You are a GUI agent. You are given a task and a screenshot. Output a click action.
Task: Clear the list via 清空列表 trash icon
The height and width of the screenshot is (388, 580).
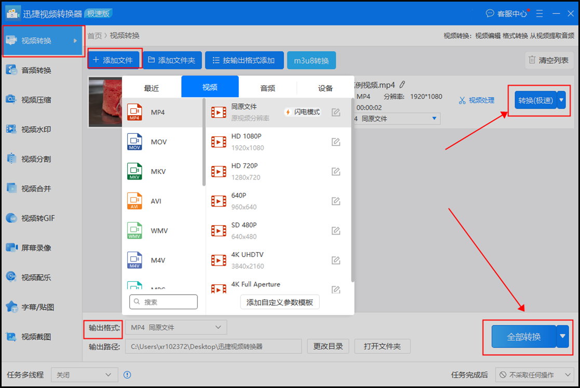pos(548,60)
